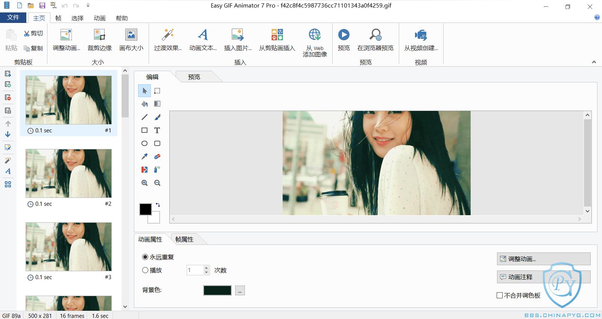Click the open folder icon in title bar
This screenshot has height=319, width=602.
pyautogui.click(x=31, y=6)
